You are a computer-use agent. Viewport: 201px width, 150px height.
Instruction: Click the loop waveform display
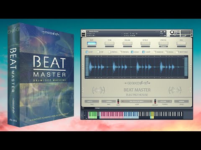pos(137,67)
